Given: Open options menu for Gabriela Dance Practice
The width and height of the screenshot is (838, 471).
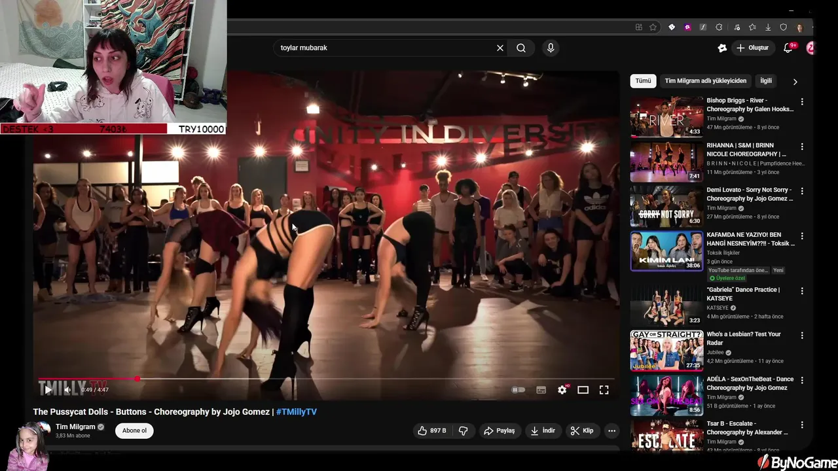Looking at the screenshot, I should click(x=802, y=290).
